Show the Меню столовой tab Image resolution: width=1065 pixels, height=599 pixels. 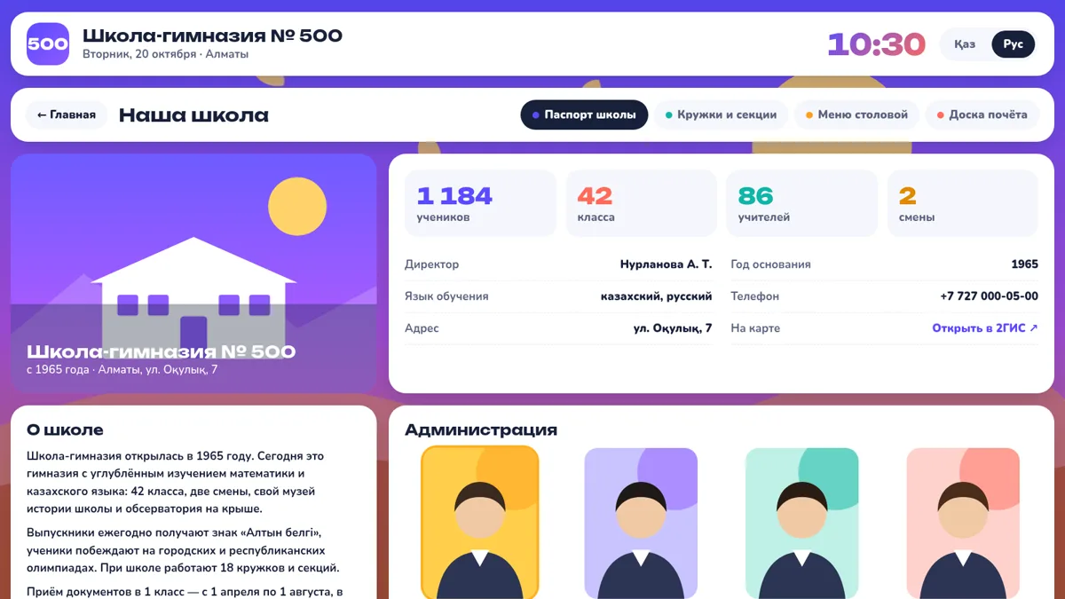856,114
